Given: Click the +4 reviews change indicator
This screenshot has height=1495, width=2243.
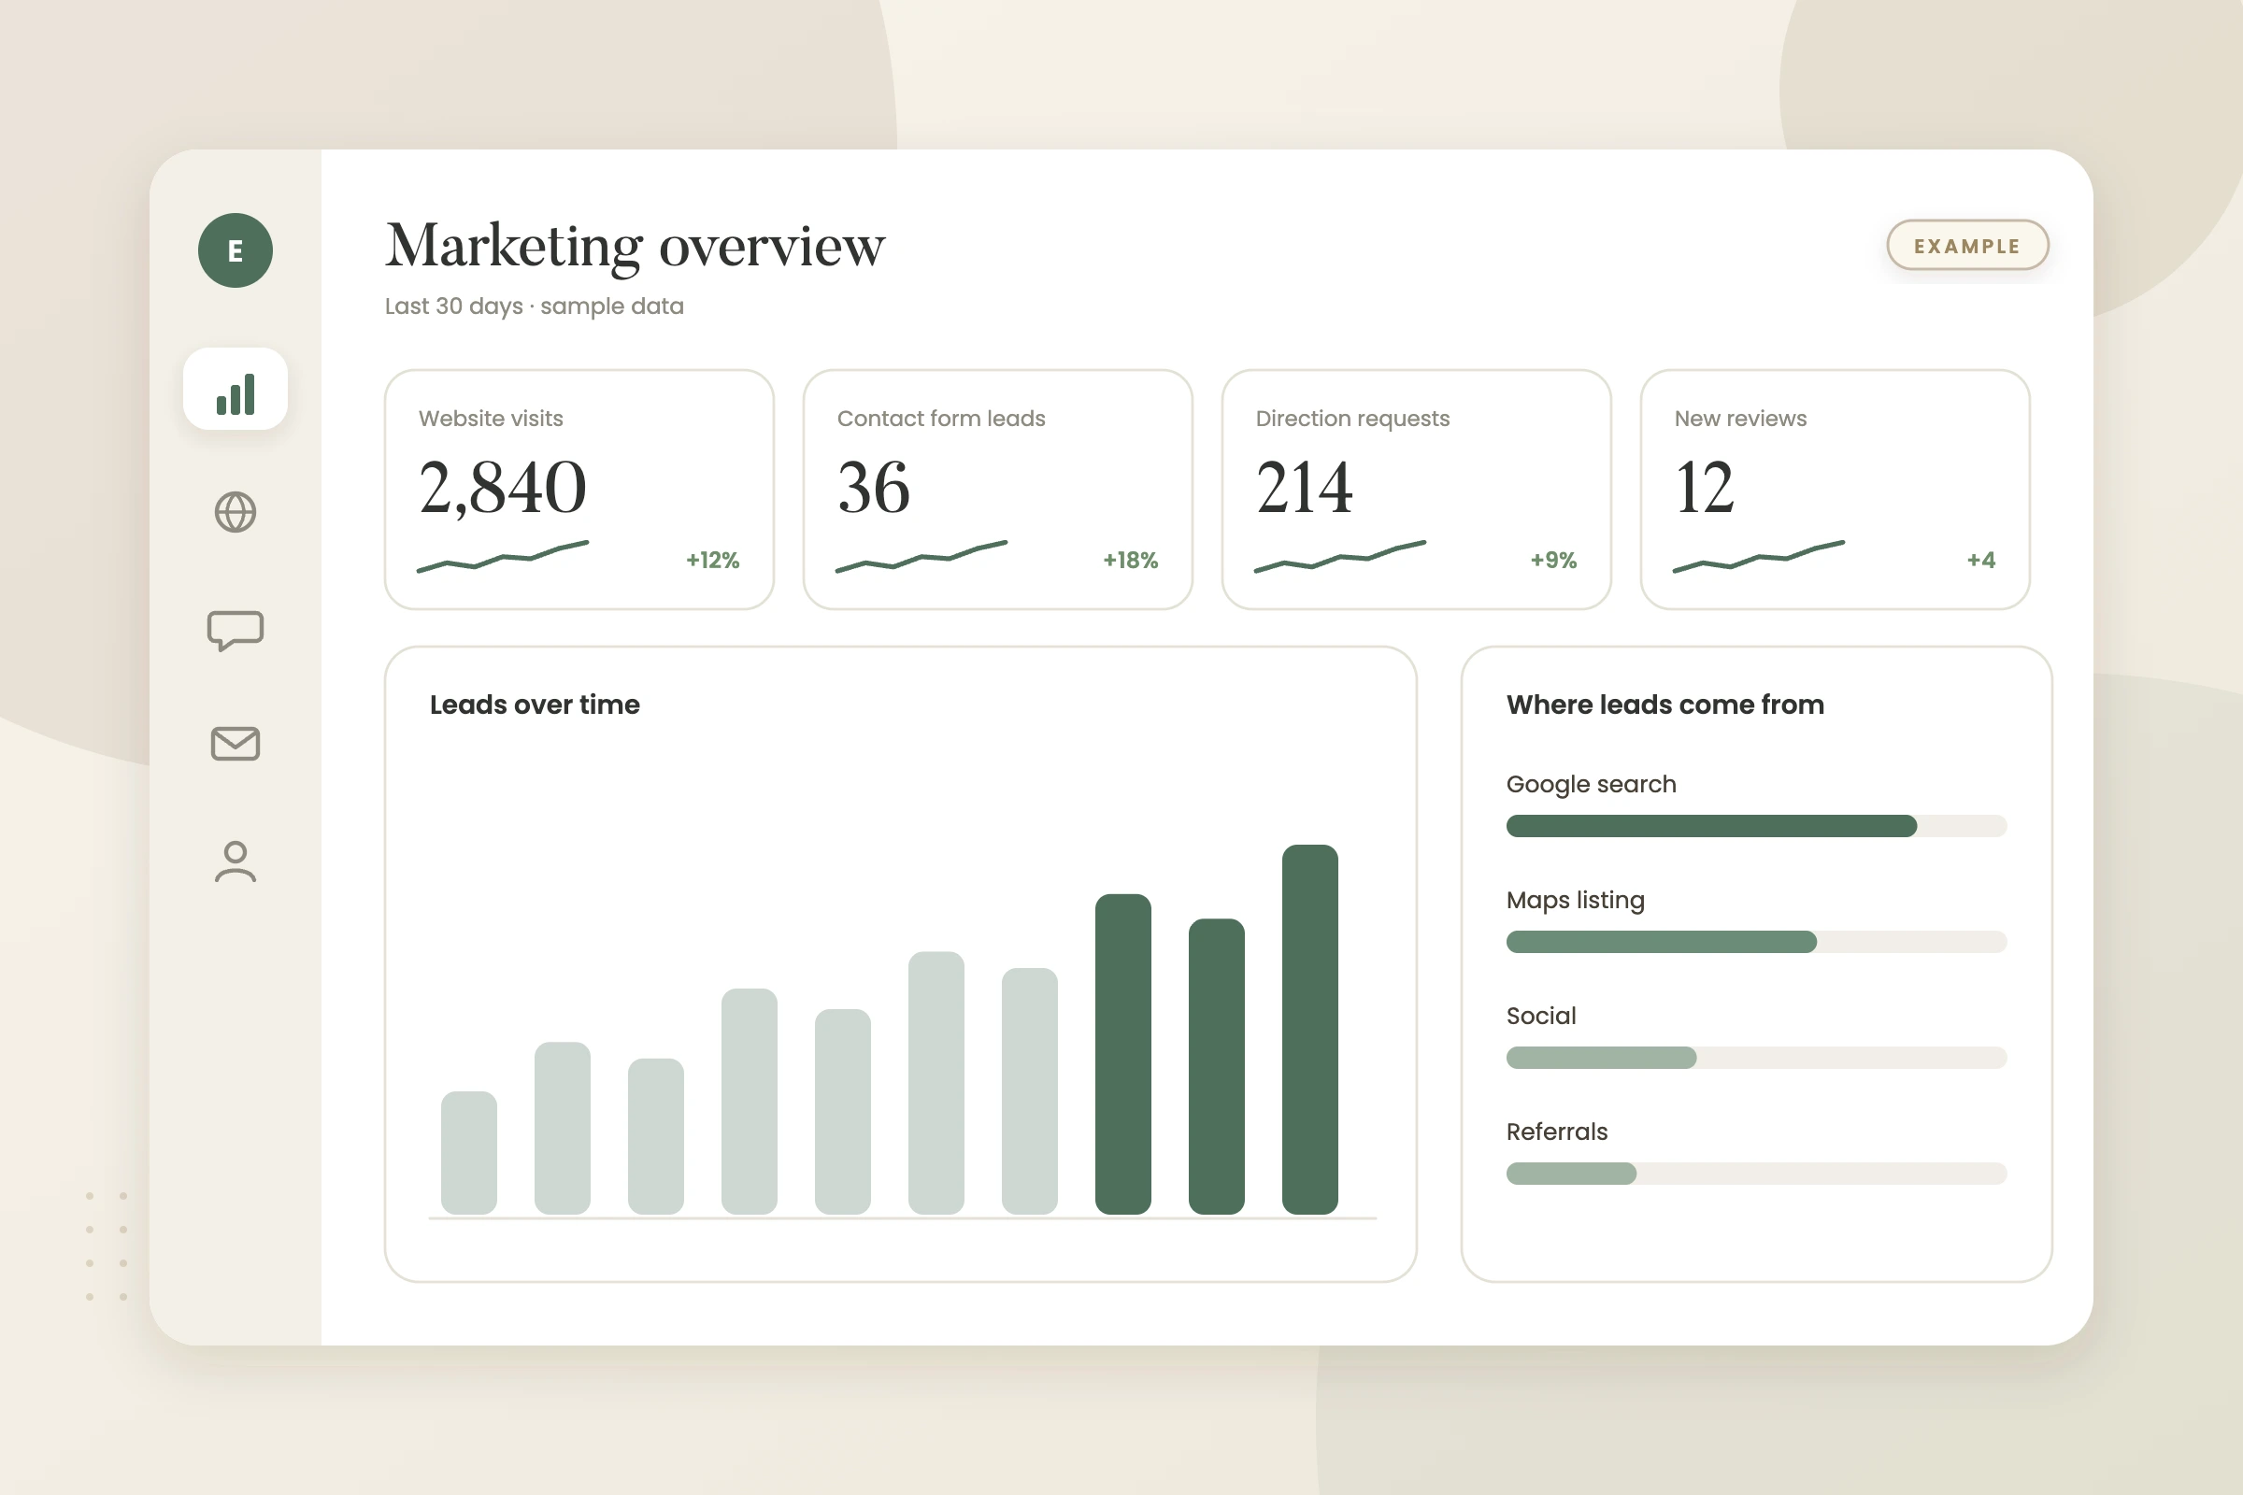Looking at the screenshot, I should click(x=1980, y=560).
